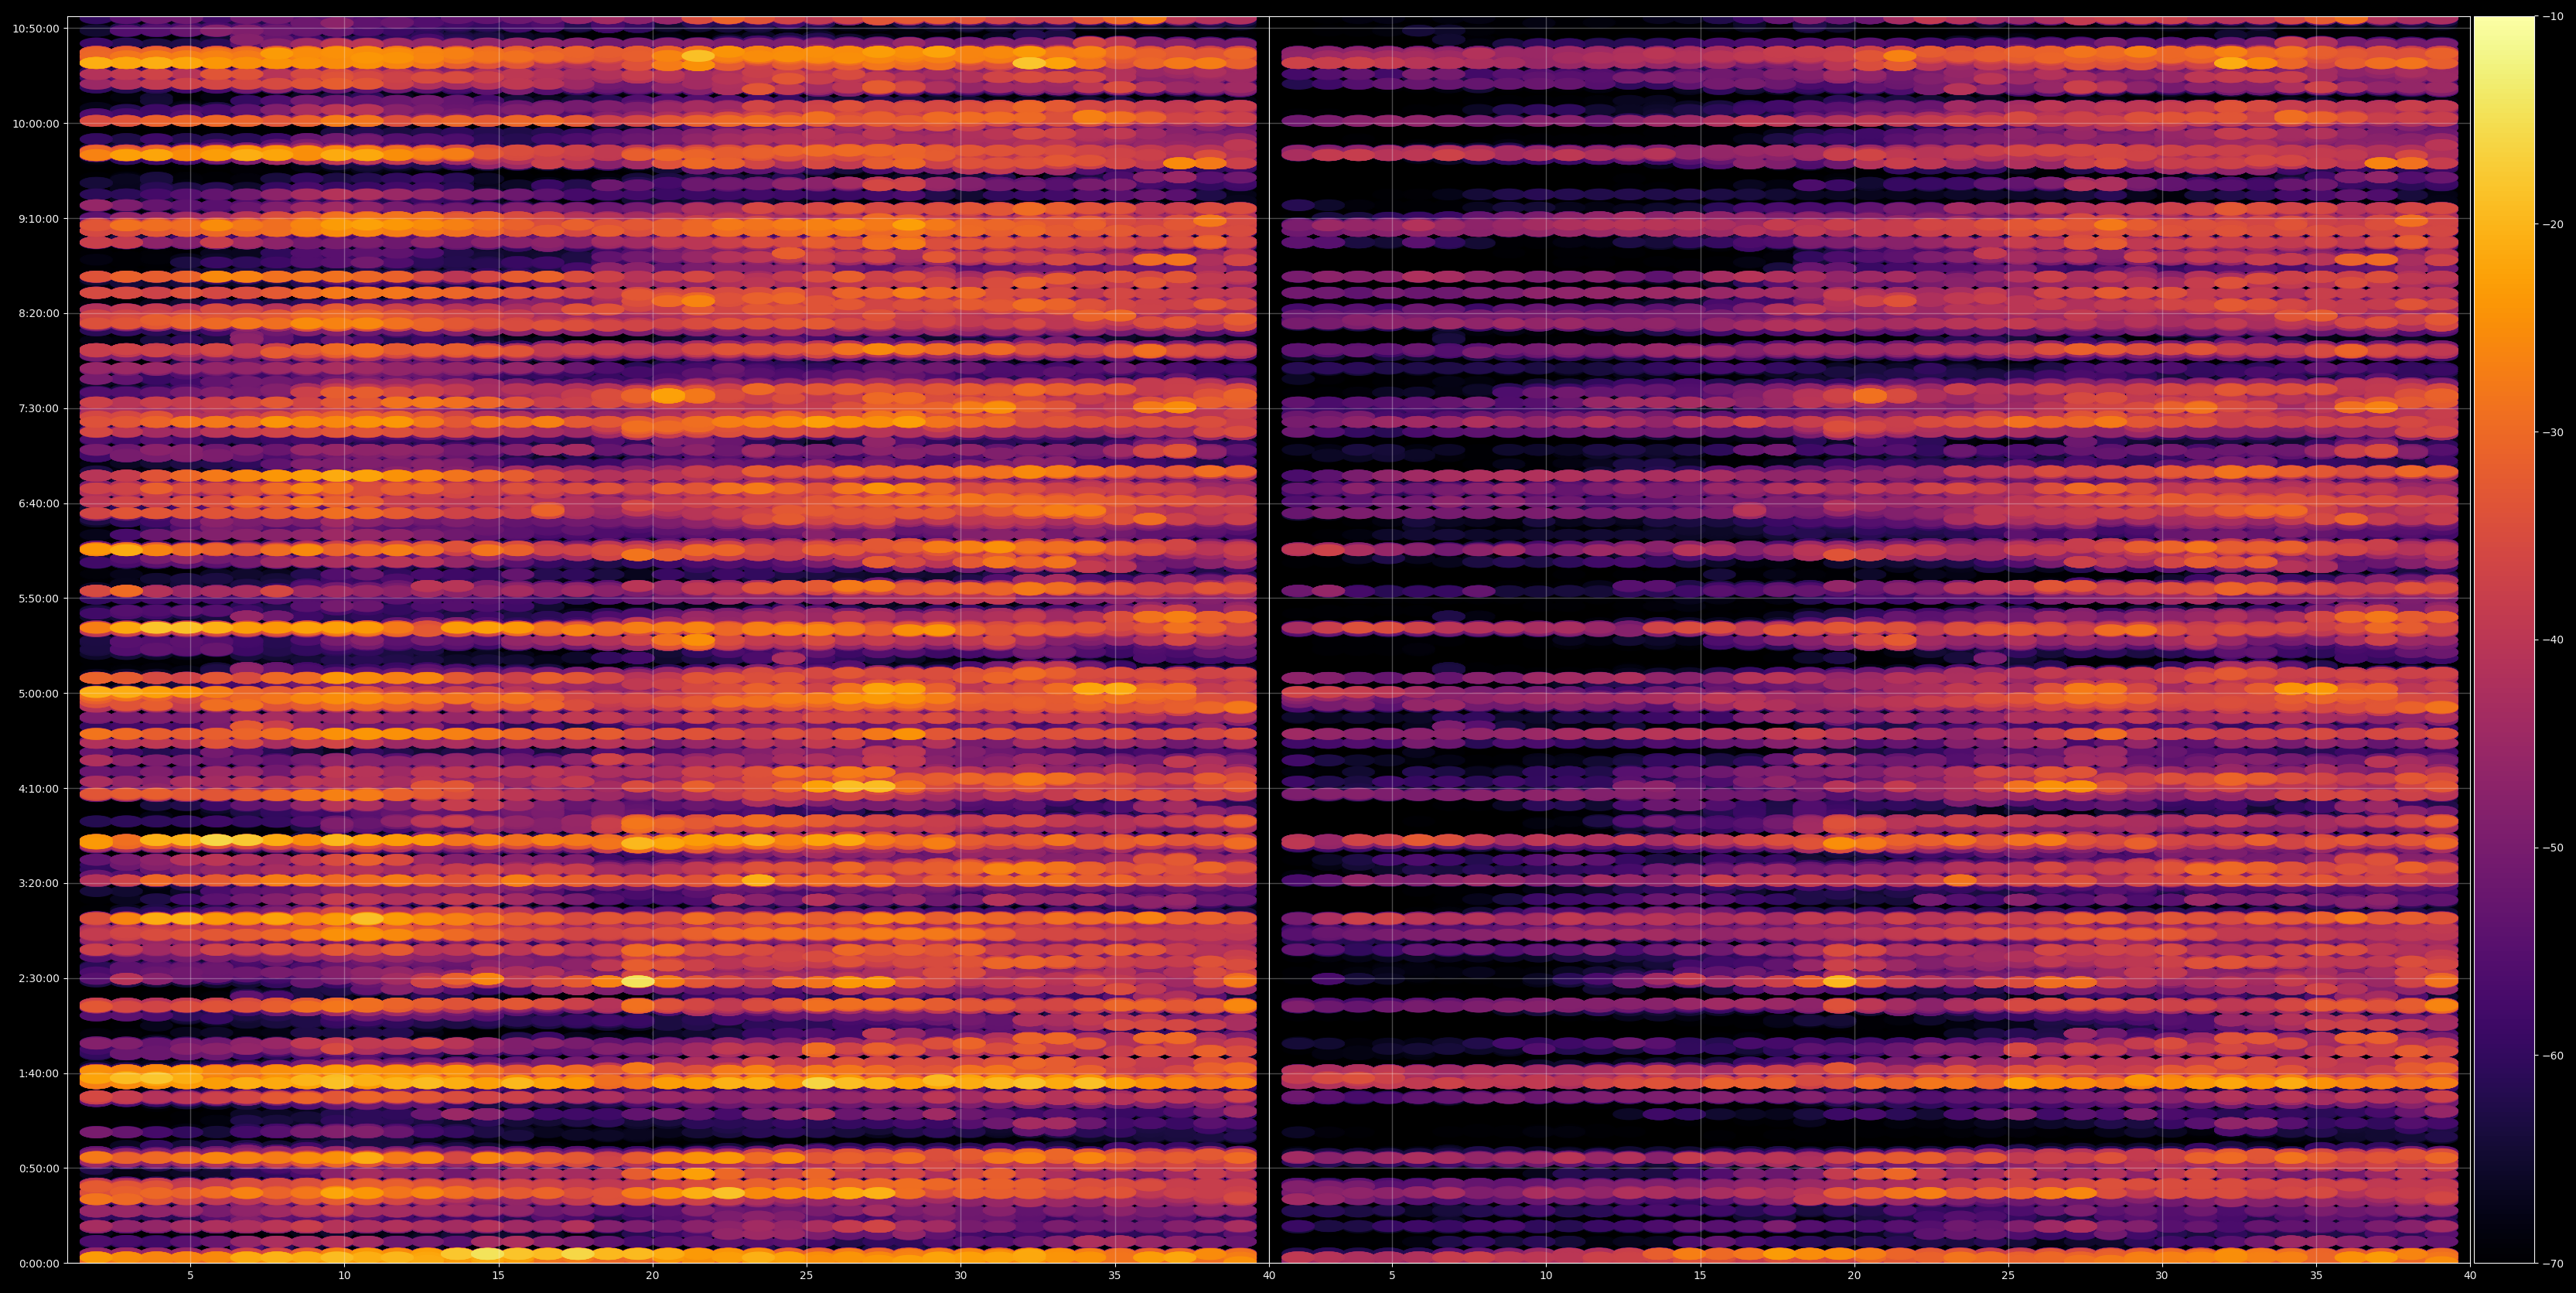Click the −10 colorbar tick label
Viewport: 2576px width, 1293px height.
pos(2553,16)
